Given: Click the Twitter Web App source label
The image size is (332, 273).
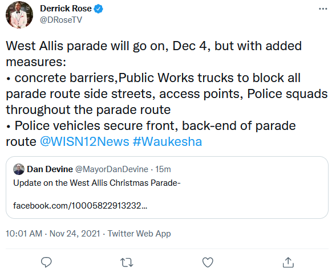Looking at the screenshot, I should point(139,234).
